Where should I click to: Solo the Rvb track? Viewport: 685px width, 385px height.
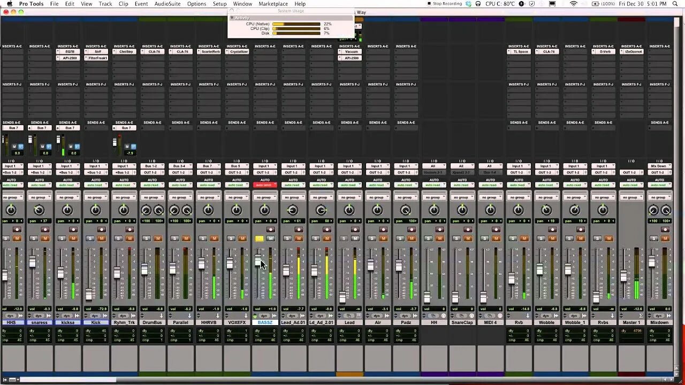(513, 238)
